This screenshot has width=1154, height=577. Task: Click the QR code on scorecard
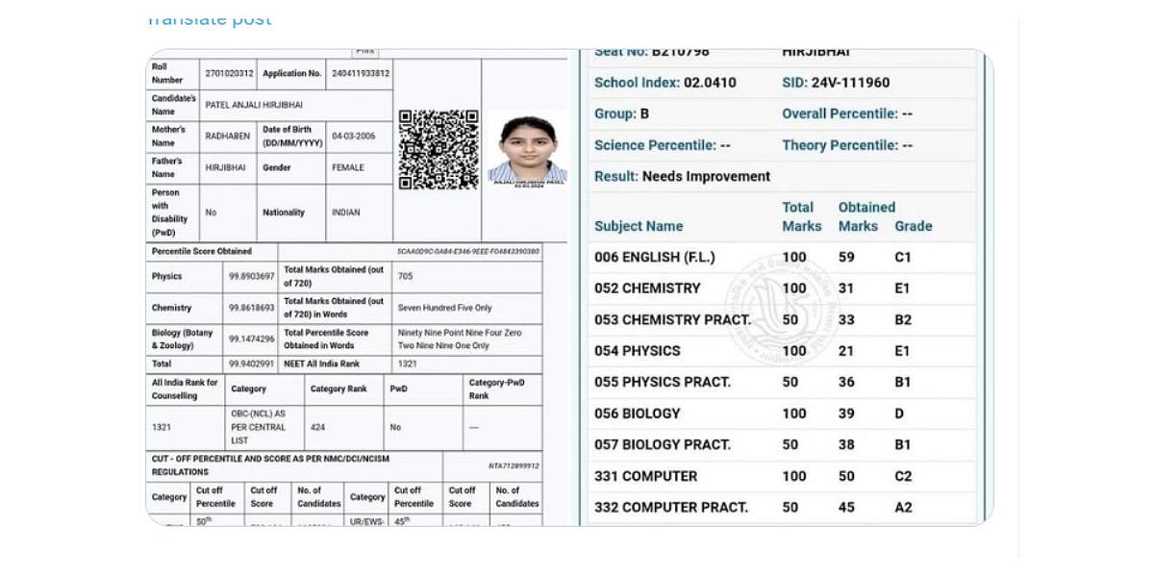439,149
